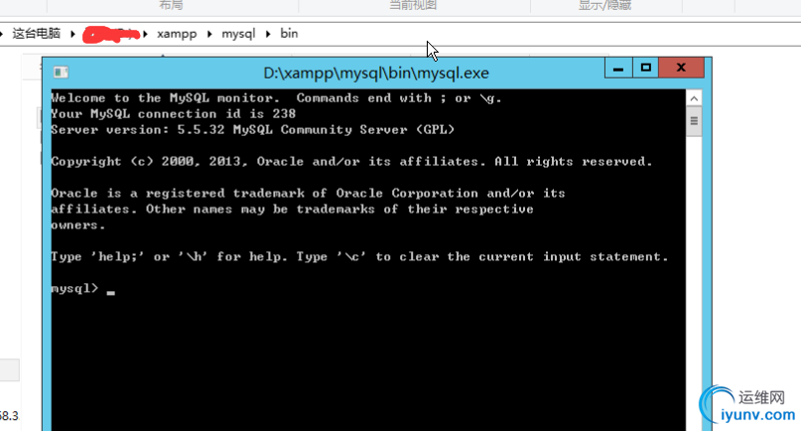Expand the arrow after '这台电脑' breadcrumb

72,34
